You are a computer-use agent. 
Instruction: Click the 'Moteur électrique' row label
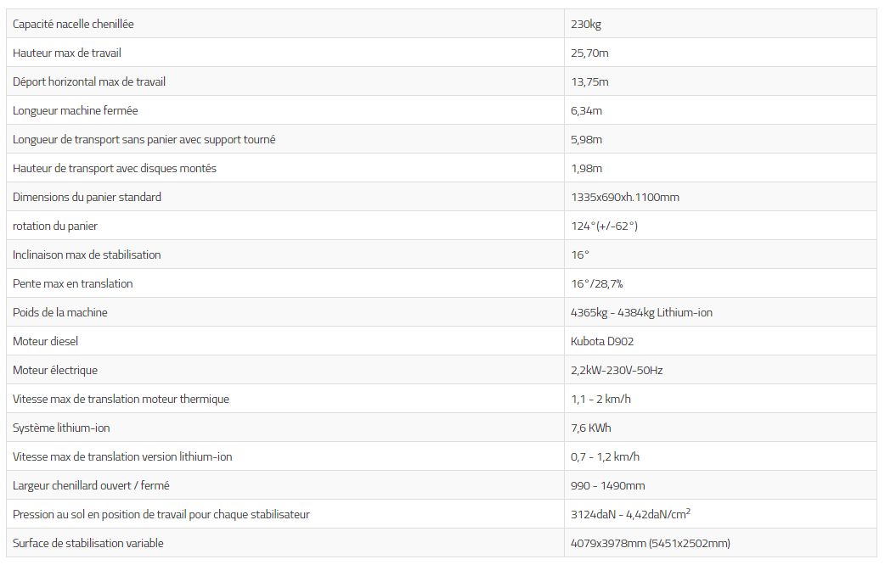pos(55,370)
